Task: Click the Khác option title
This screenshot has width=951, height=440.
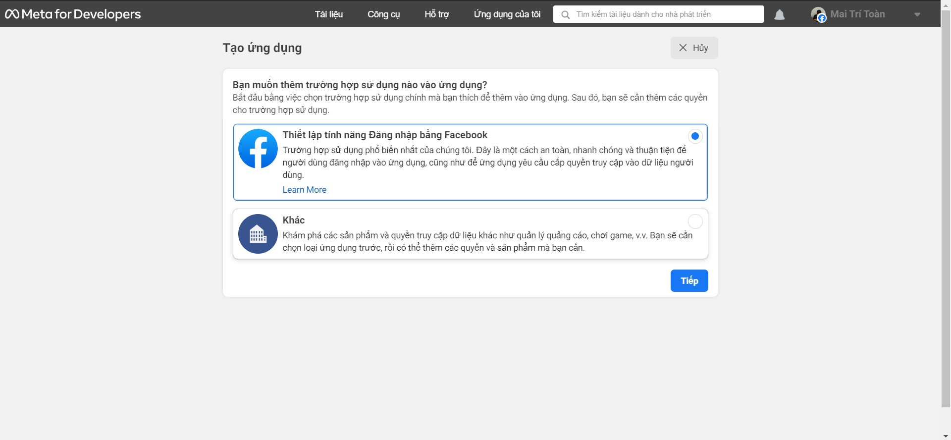Action: coord(294,220)
